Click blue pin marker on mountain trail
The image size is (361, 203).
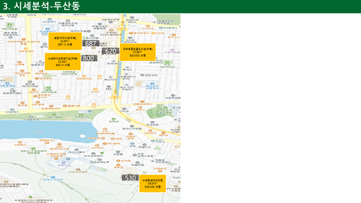pyautogui.click(x=53, y=177)
